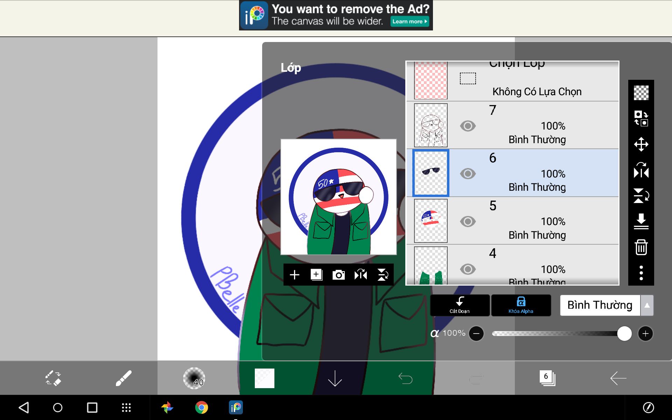Open the app drawer grid icon
Screen dimensions: 672x420
(126, 407)
